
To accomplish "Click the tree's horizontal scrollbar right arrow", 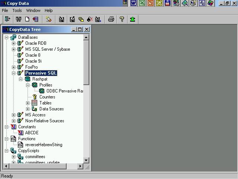I will click(x=80, y=166).
